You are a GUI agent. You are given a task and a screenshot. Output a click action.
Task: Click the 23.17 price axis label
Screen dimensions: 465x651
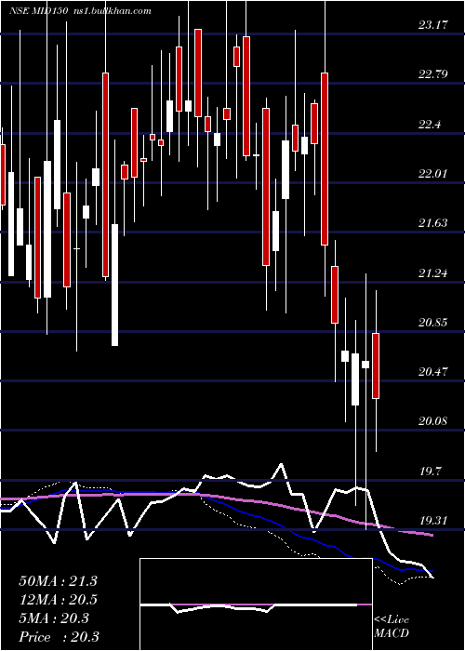pos(433,25)
